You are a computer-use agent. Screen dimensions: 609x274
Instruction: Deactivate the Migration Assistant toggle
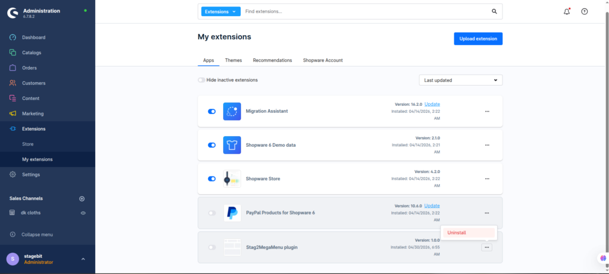click(212, 111)
